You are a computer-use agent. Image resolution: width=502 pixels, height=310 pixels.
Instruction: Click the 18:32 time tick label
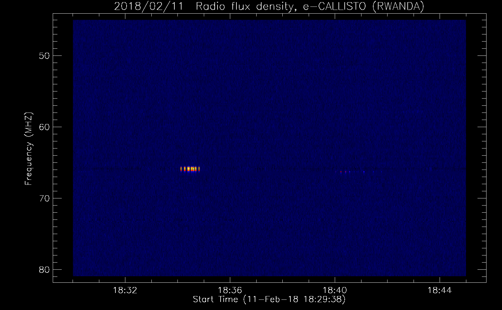point(125,290)
